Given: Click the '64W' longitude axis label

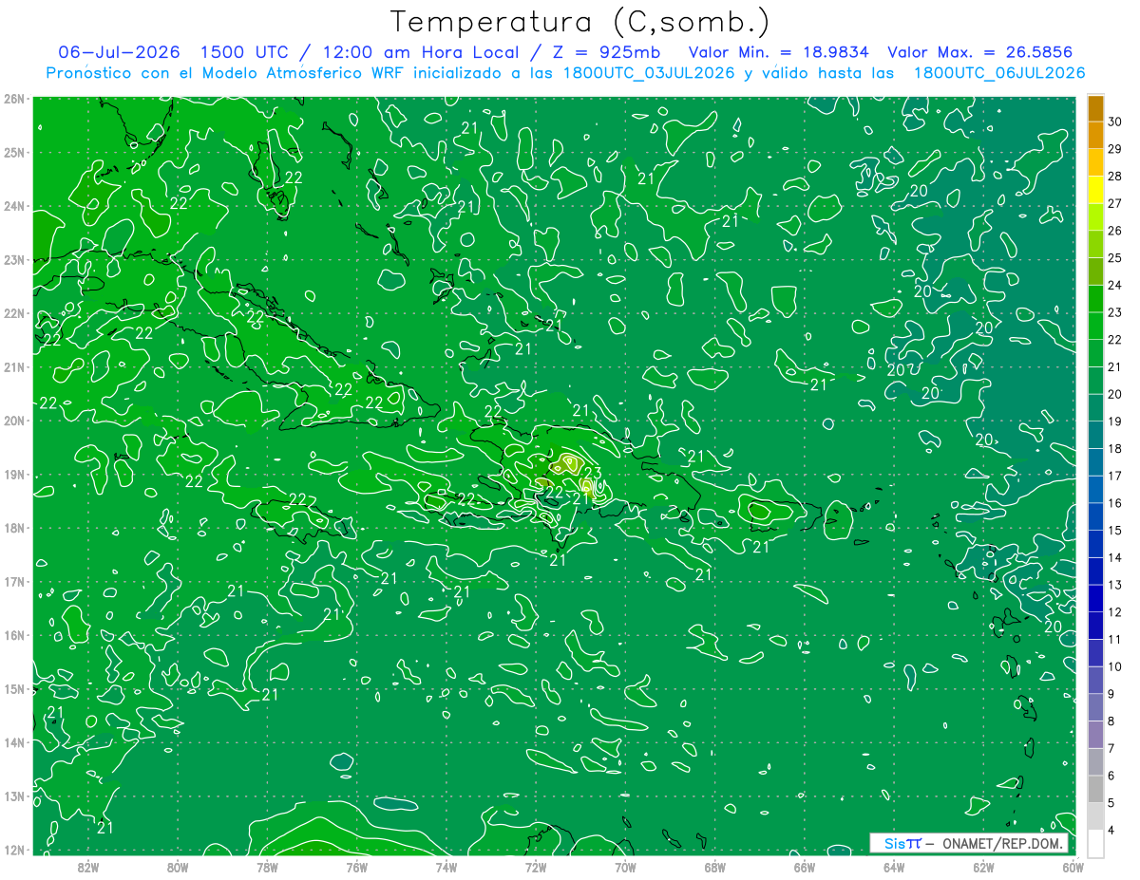Looking at the screenshot, I should point(893,868).
